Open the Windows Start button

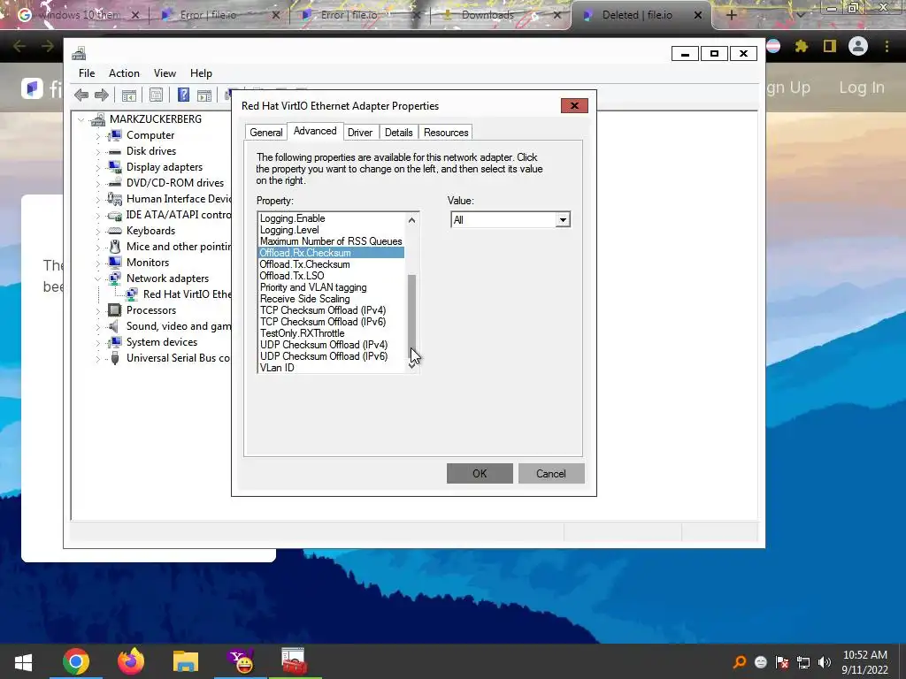(23, 662)
